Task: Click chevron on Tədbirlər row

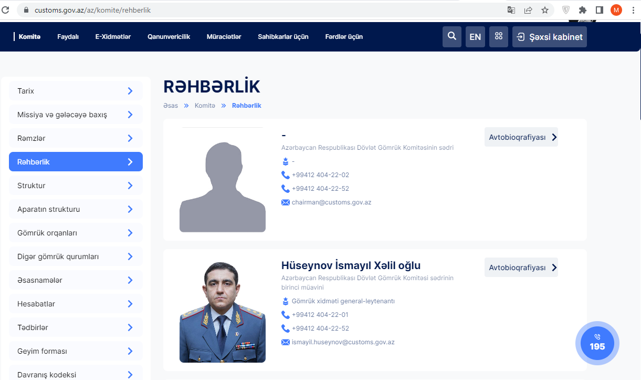Action: pyautogui.click(x=130, y=327)
